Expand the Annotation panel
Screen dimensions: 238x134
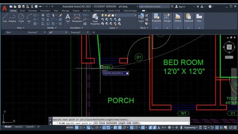[x=76, y=28]
